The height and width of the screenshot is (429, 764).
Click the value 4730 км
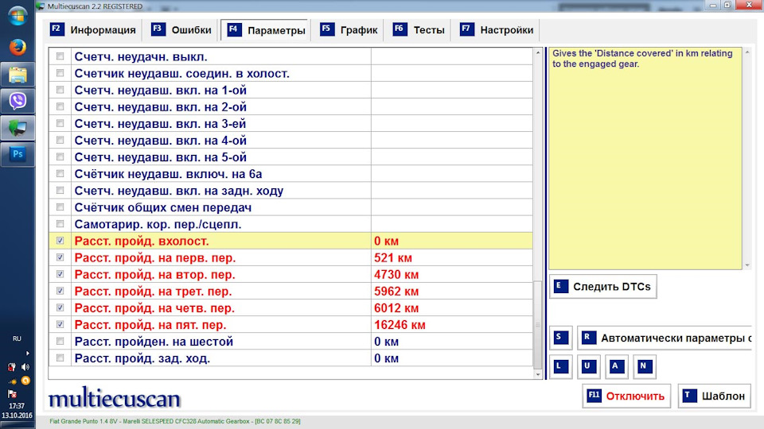coord(396,274)
